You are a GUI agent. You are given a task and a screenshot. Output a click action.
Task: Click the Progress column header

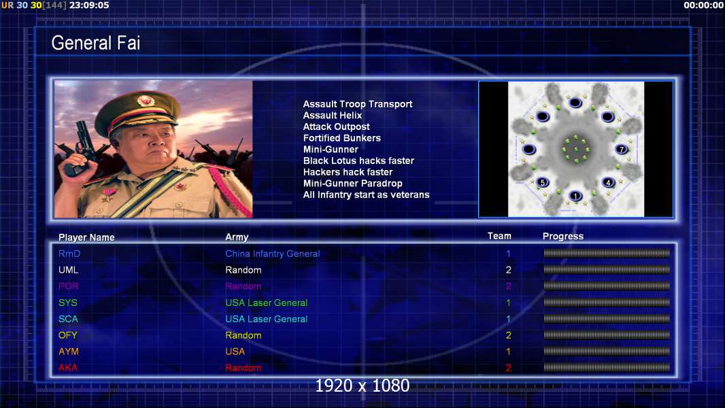pos(563,237)
